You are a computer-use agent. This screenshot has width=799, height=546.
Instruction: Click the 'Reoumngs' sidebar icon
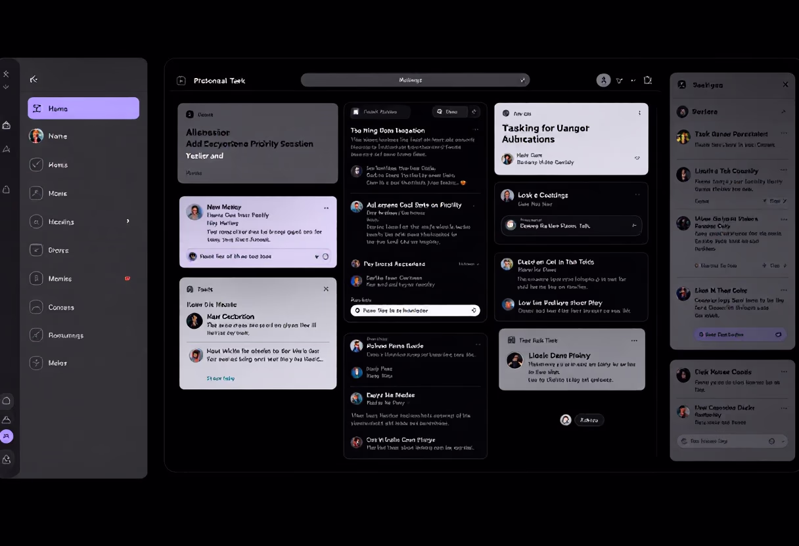click(36, 335)
